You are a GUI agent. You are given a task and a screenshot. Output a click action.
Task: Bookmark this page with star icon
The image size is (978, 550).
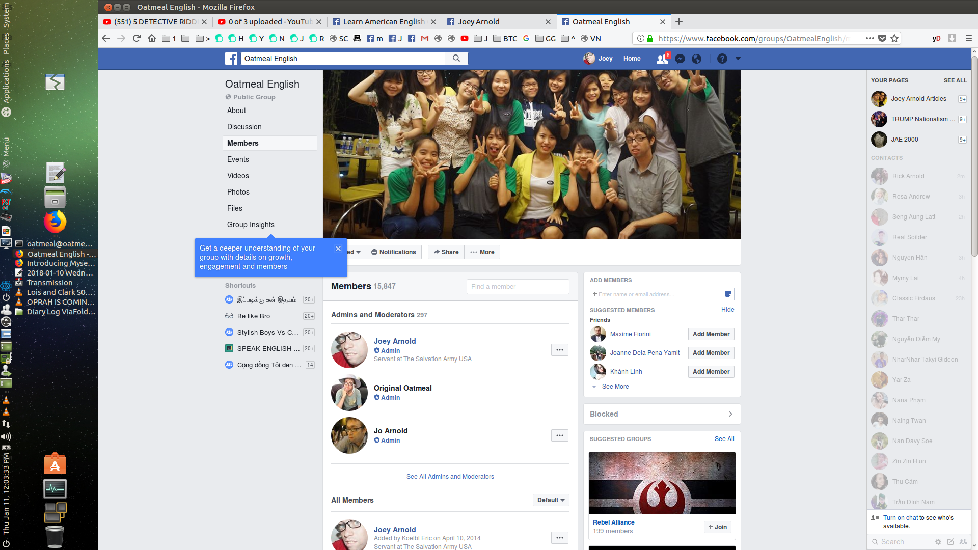click(x=894, y=38)
